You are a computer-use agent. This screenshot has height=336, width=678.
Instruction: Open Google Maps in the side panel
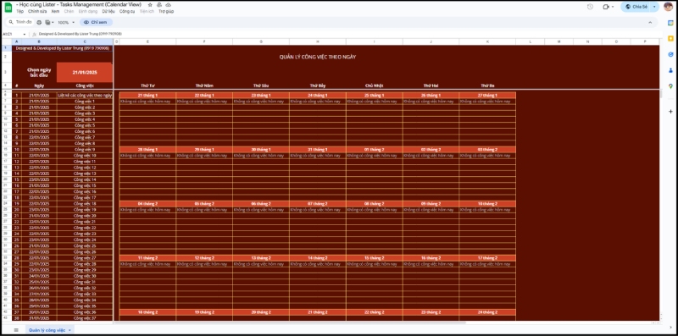[670, 86]
